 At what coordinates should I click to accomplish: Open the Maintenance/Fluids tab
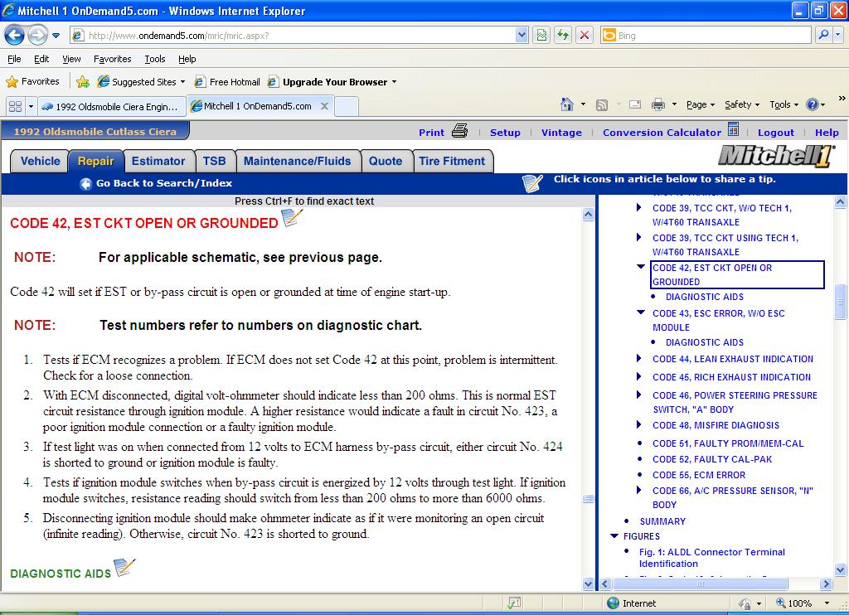[x=298, y=161]
